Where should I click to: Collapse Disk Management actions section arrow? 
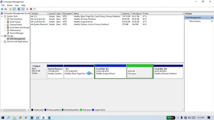click(x=212, y=18)
